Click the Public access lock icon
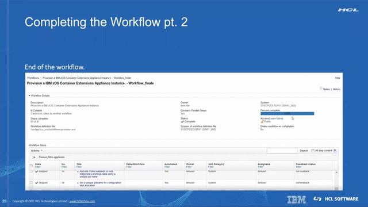Screen dimensions: 368x207 point(262,121)
